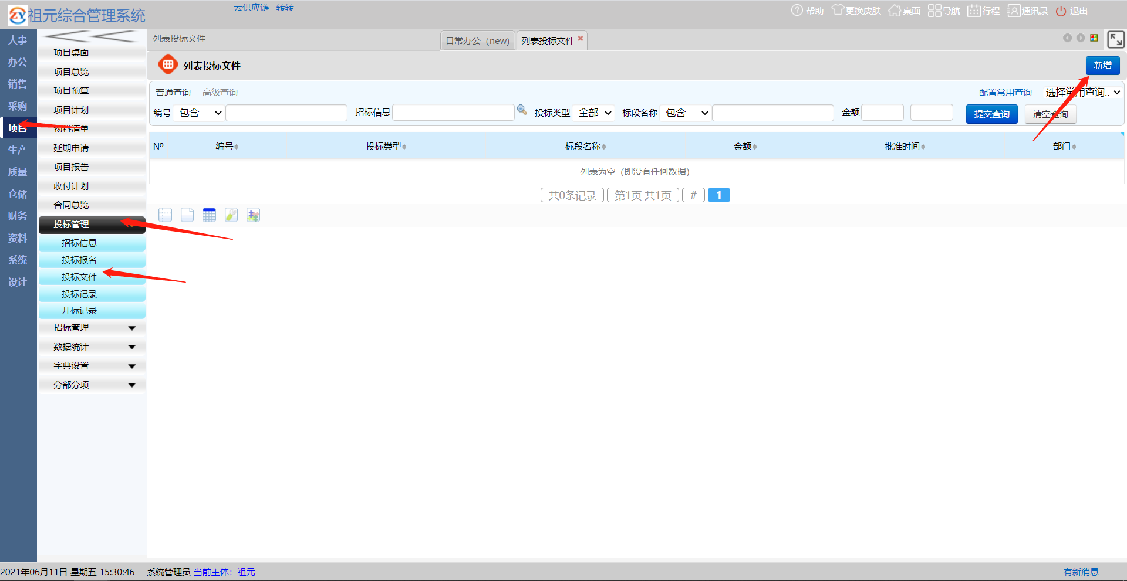
Task: Click the 转转 link
Action: tap(285, 8)
